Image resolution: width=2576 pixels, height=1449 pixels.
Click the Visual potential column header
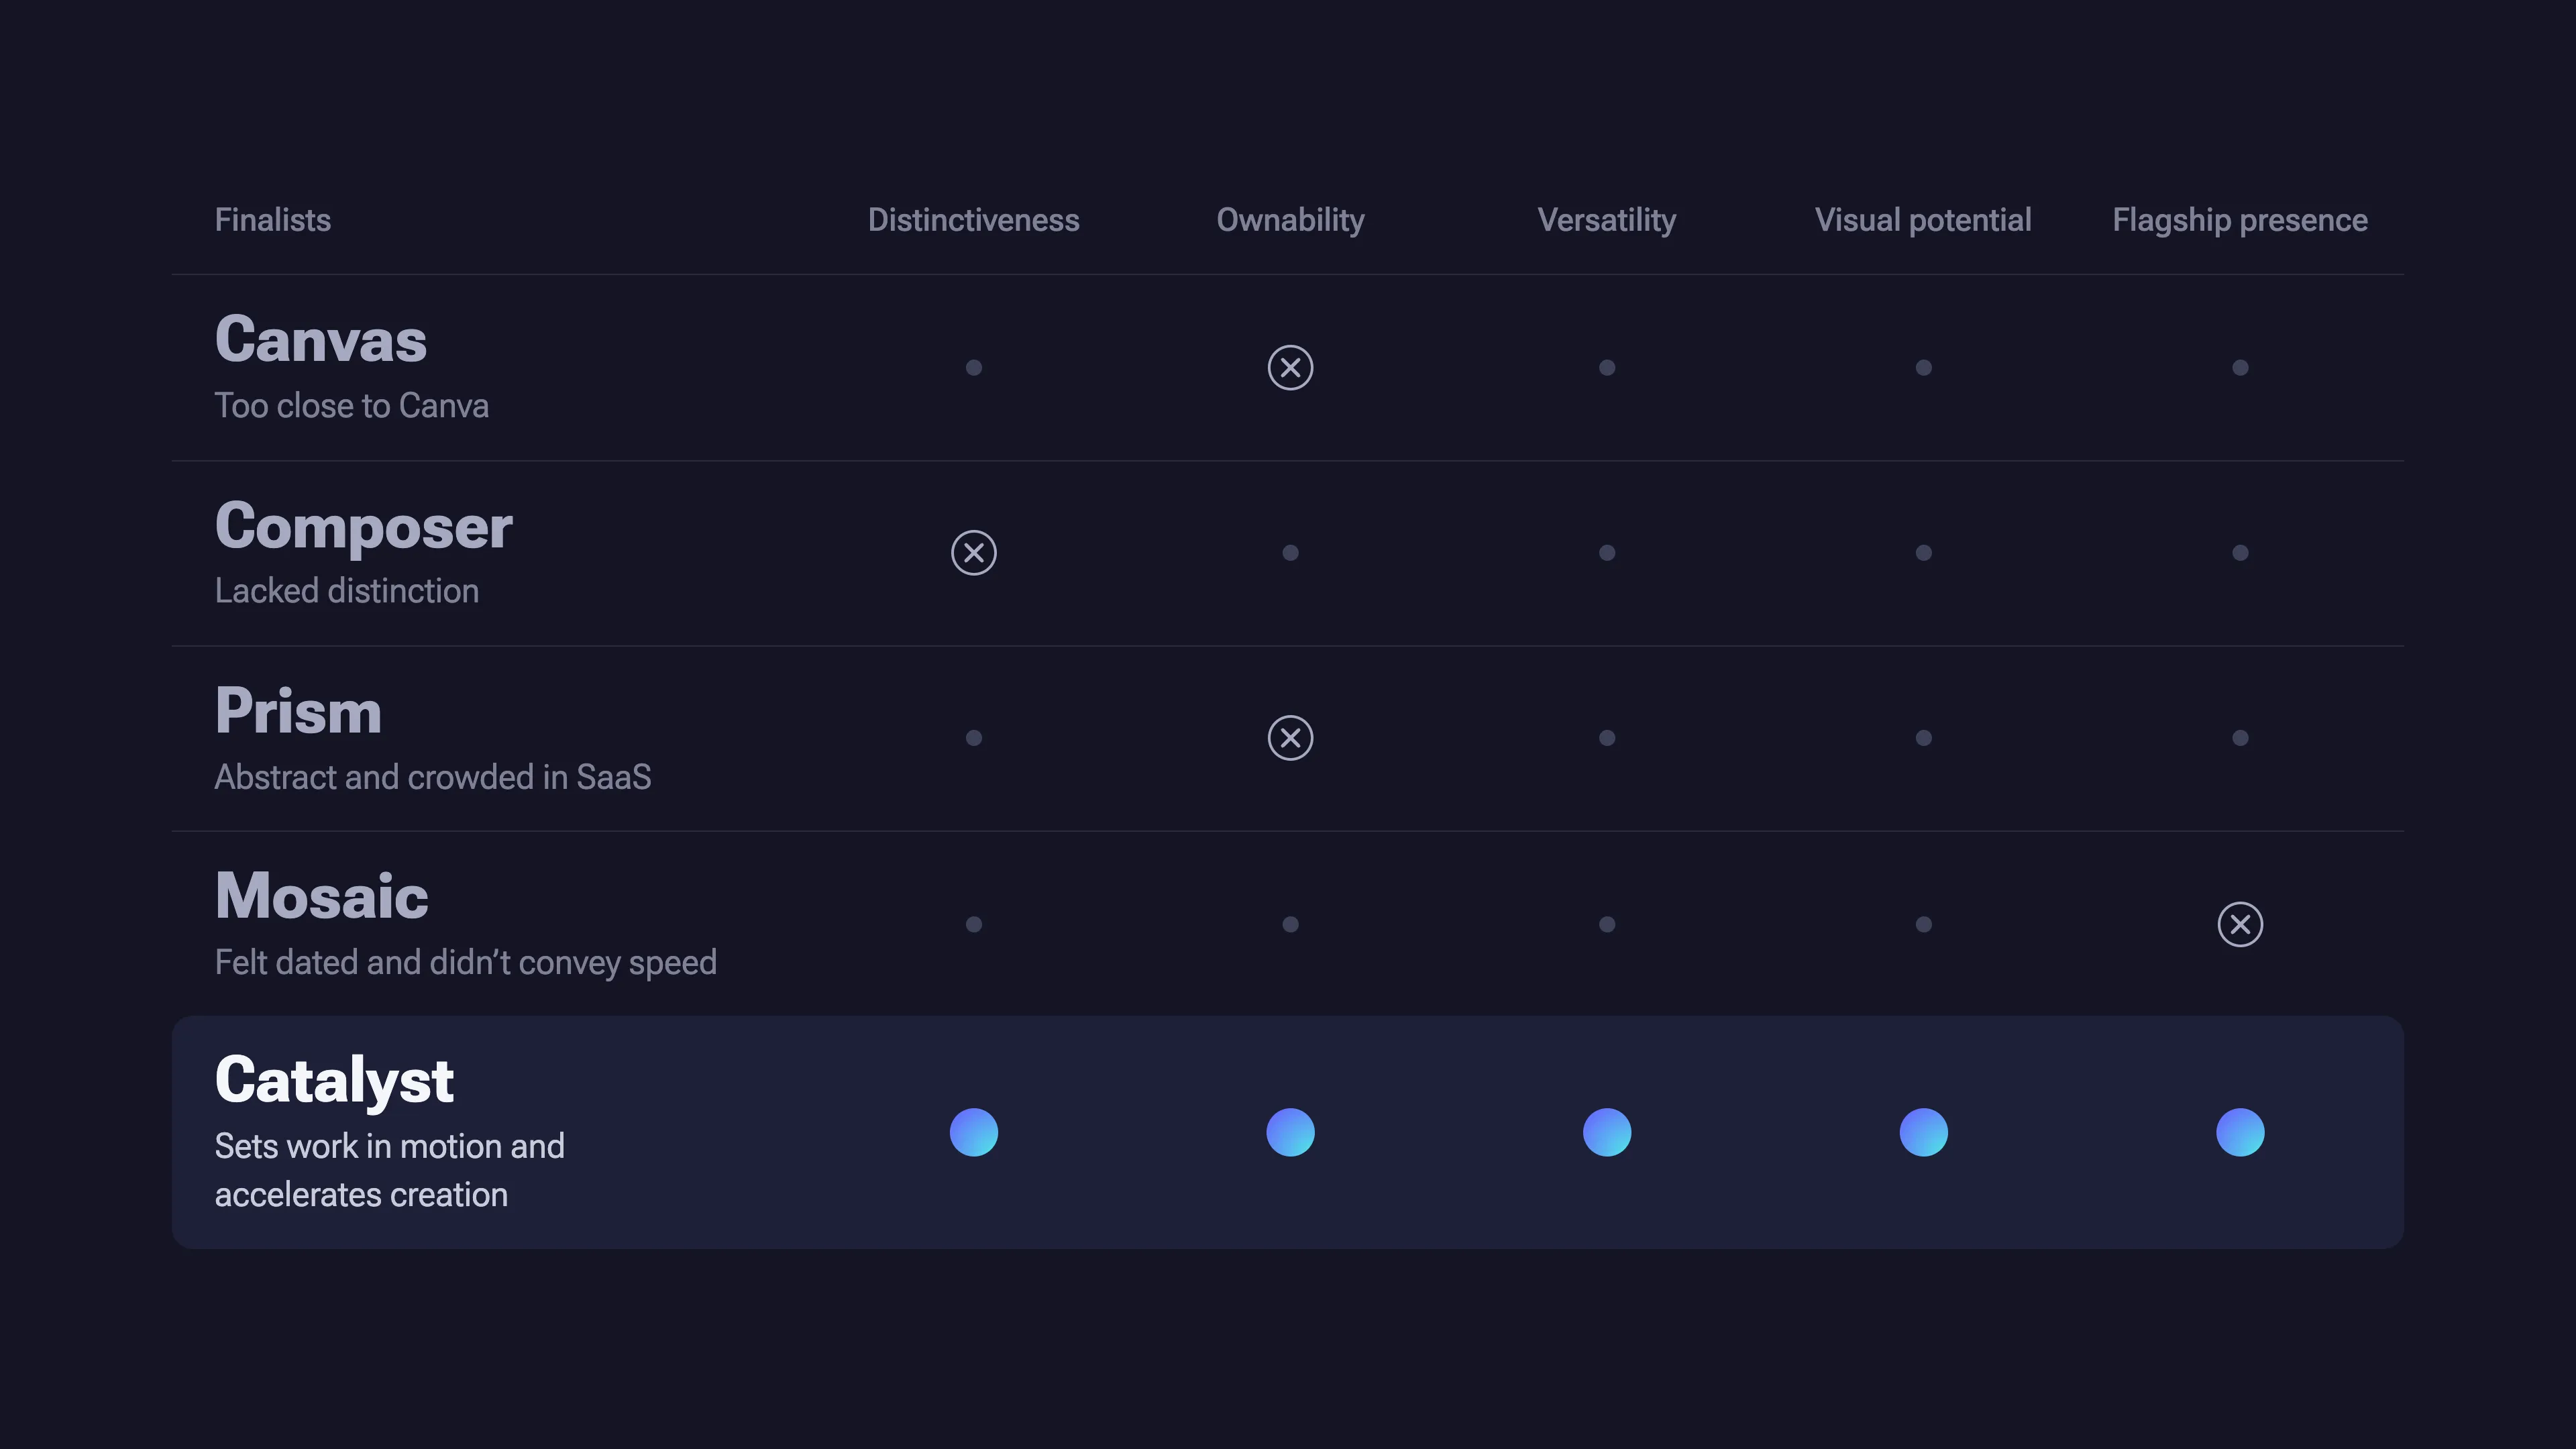(x=1923, y=221)
